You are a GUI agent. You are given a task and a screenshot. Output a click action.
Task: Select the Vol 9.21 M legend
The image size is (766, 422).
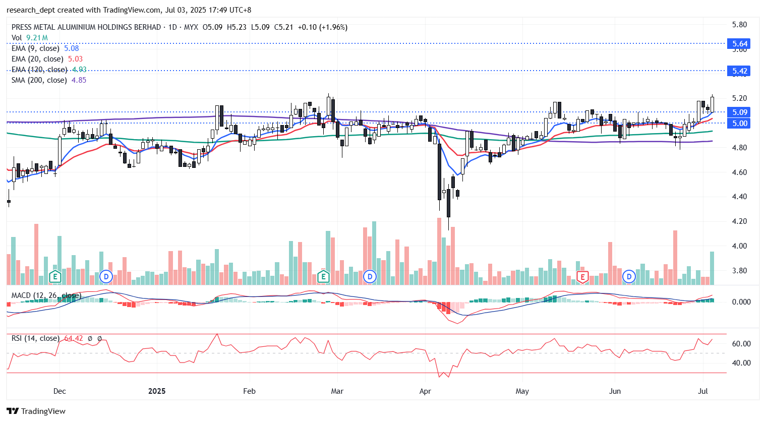30,38
